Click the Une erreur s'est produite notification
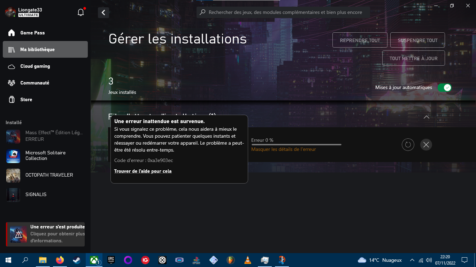Screen dimensions: 476x267 pyautogui.click(x=45, y=234)
